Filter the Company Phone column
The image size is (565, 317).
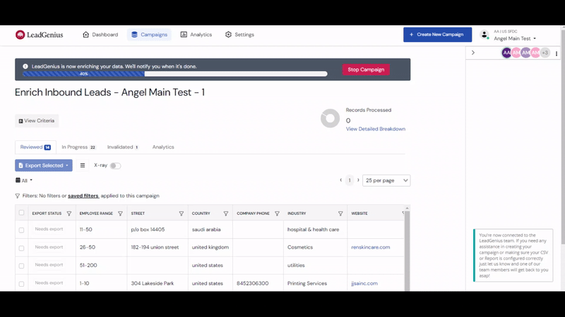(277, 213)
